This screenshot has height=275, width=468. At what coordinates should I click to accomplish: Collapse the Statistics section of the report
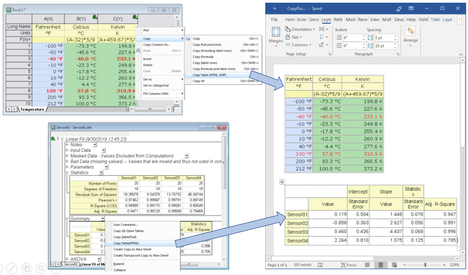coord(67,173)
